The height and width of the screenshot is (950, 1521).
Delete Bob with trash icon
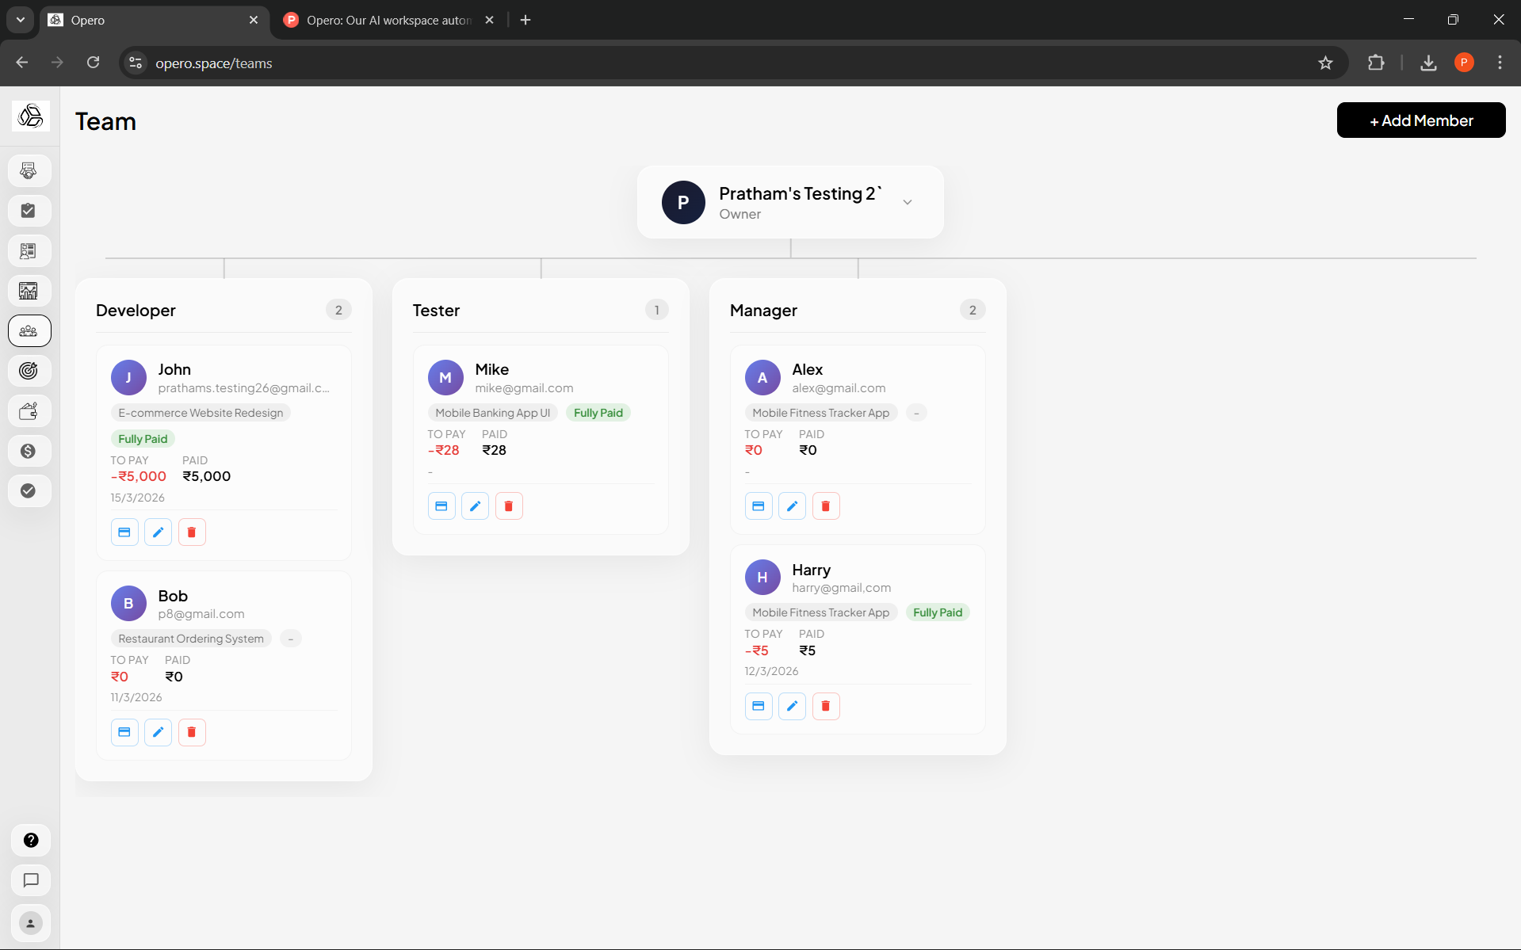pos(192,732)
